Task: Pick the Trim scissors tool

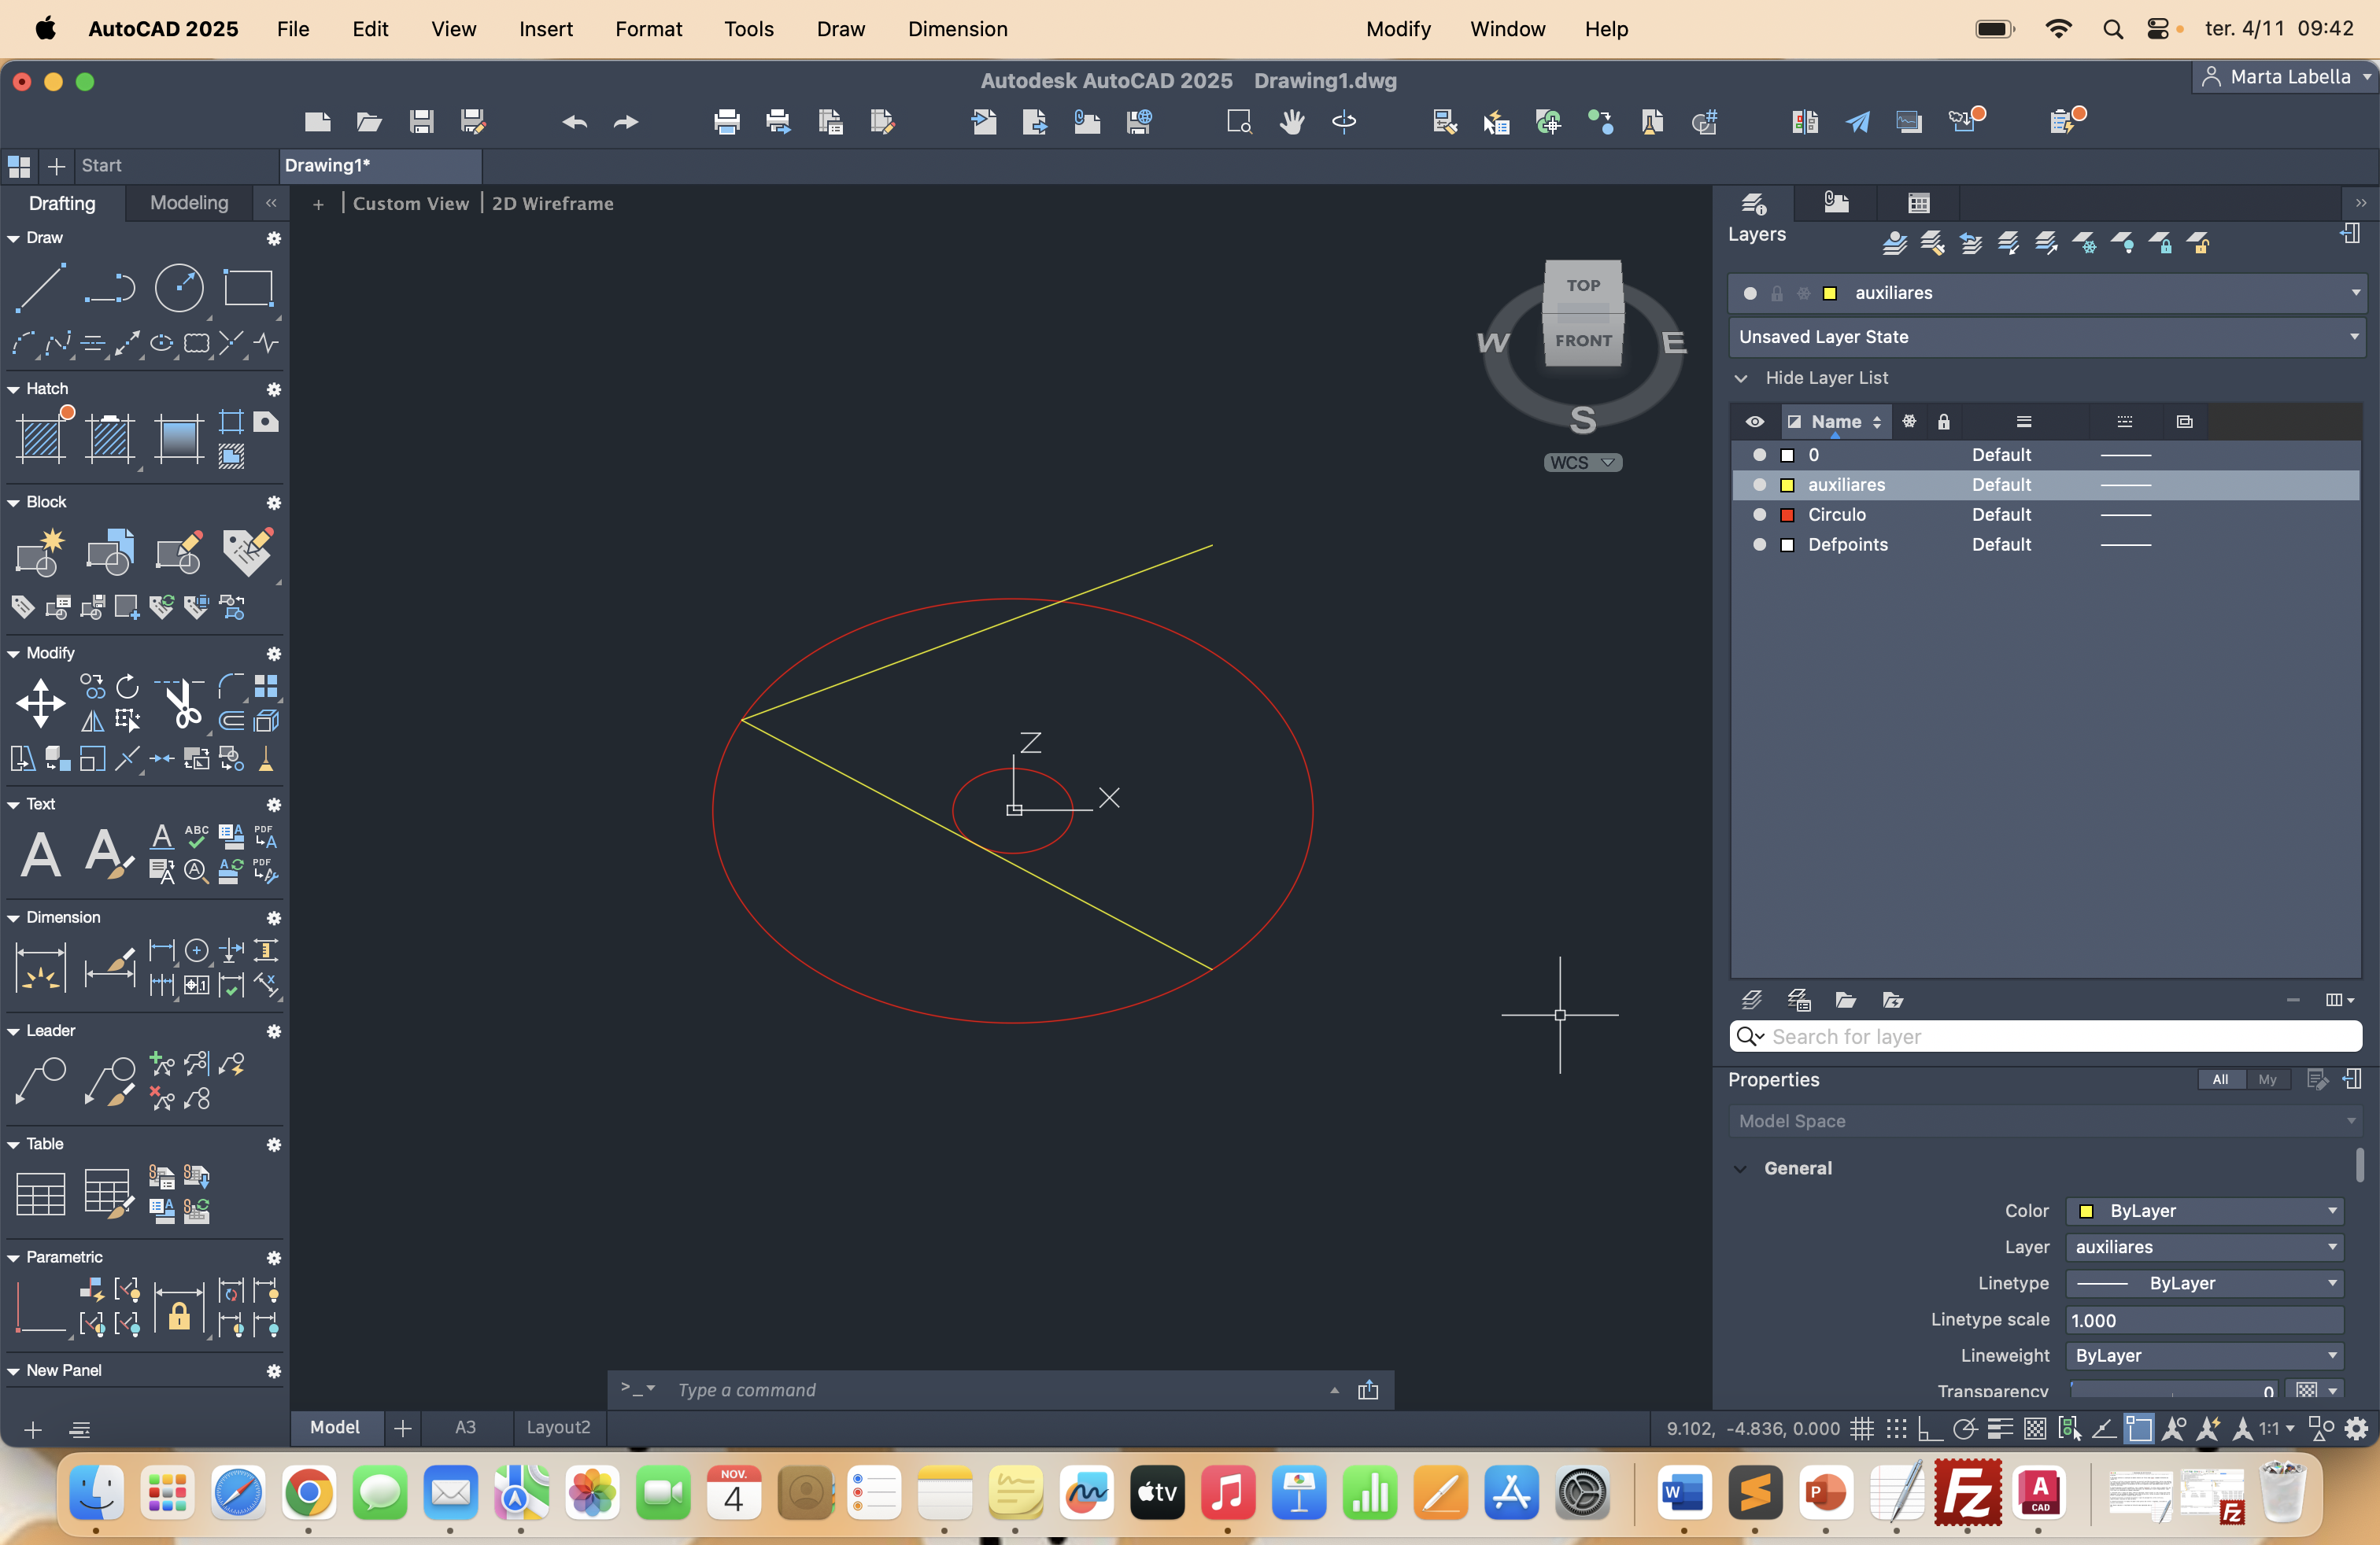Action: click(182, 705)
